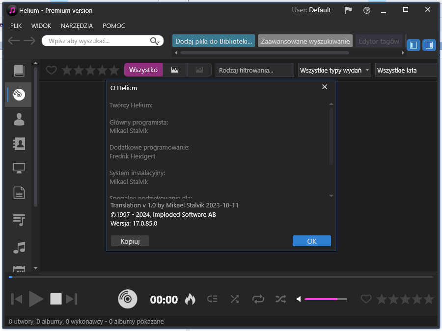Open the help question mark icon
The image size is (442, 331).
coord(367,10)
